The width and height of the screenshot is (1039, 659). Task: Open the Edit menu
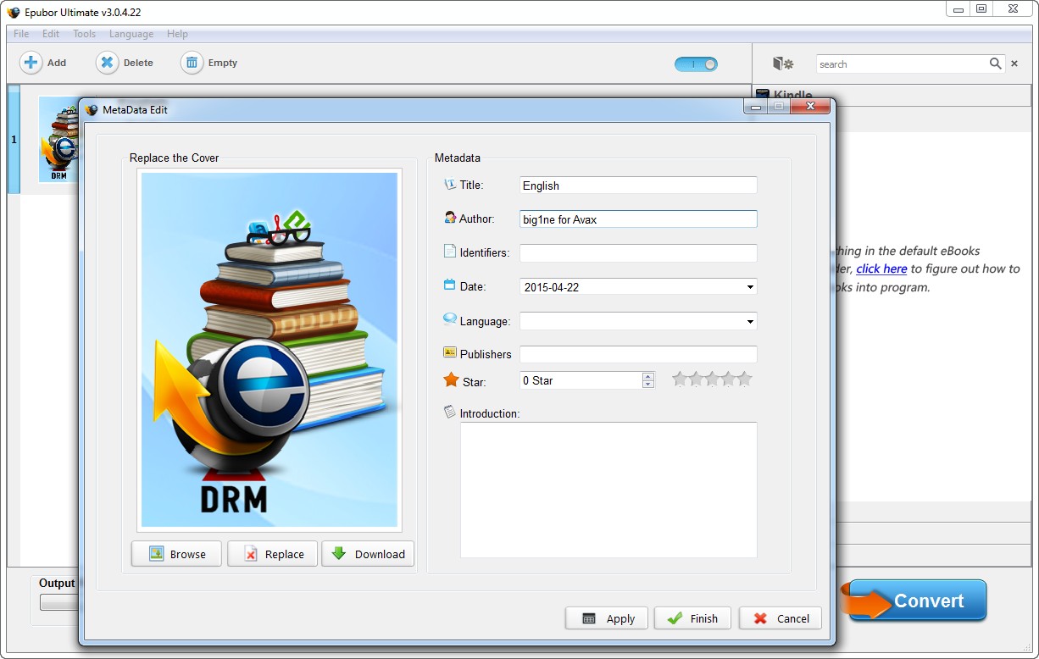pyautogui.click(x=51, y=34)
